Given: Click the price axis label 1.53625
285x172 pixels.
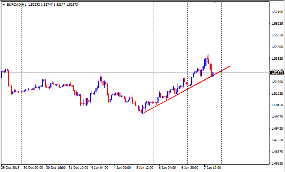Looking at the screenshot, I should [x=277, y=59].
